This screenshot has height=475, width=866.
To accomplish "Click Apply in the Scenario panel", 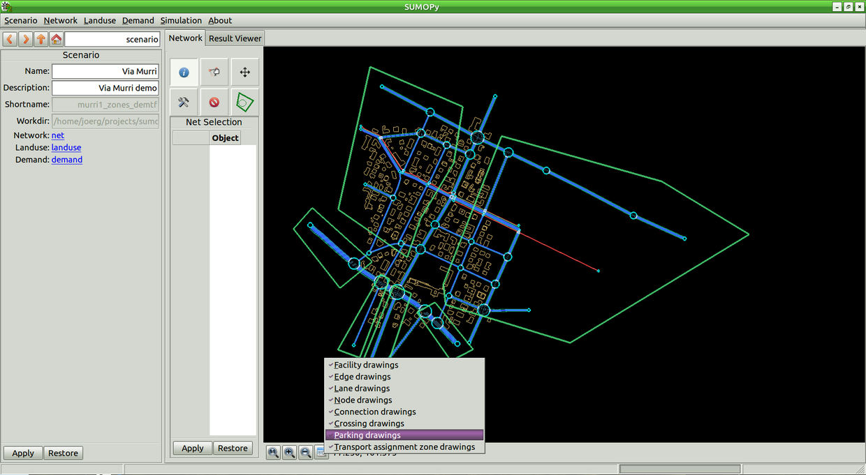I will [x=23, y=453].
